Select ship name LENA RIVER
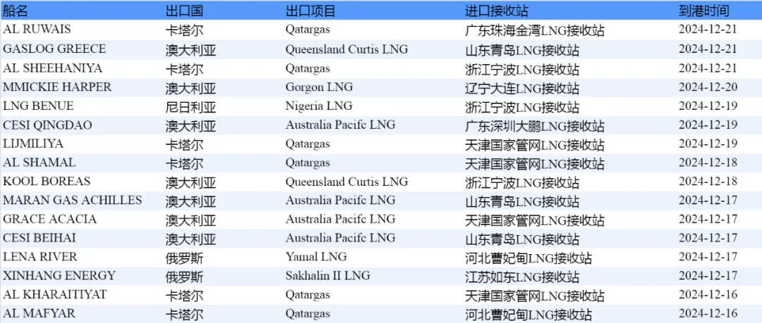The width and height of the screenshot is (762, 323). click(40, 257)
